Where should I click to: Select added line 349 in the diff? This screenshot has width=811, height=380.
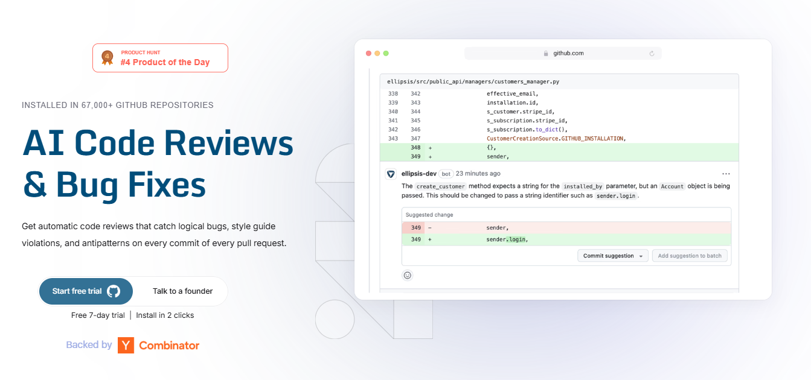(559, 156)
